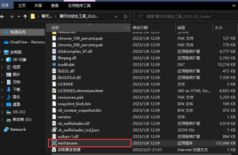Select the 获取更多资源 shortcut

point(69,150)
